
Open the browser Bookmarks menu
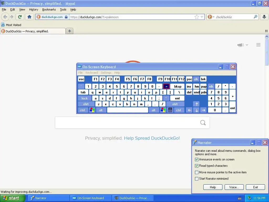(x=49, y=9)
